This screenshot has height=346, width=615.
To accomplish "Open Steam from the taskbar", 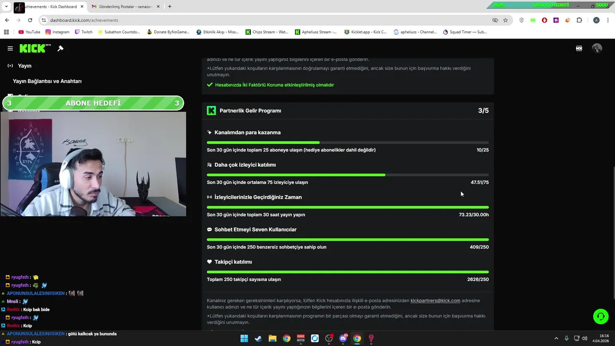I will coord(258,338).
